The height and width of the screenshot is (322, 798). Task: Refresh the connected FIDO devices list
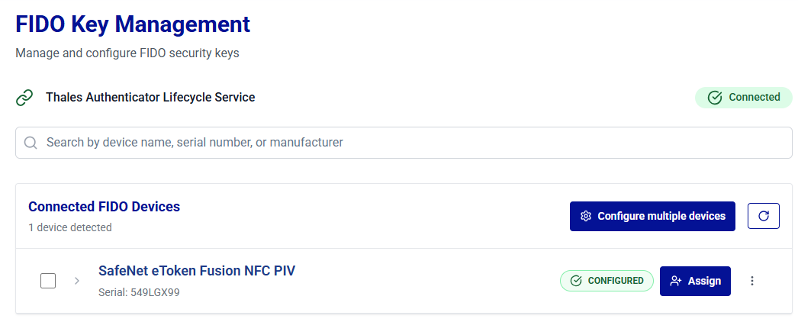[x=764, y=216]
